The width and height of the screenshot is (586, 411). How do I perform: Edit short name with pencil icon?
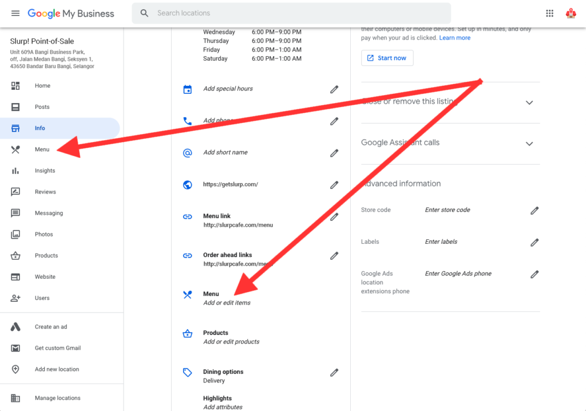334,153
